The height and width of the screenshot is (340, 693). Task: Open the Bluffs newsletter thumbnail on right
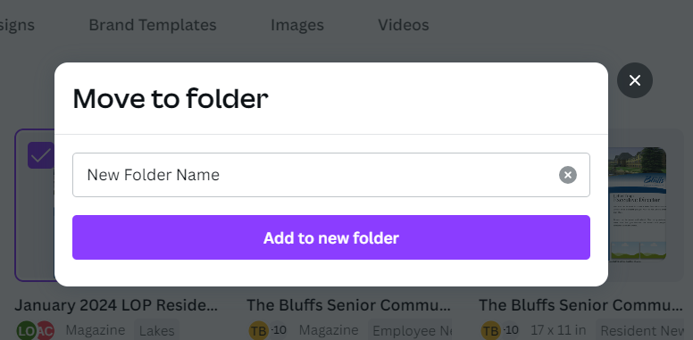(x=637, y=205)
